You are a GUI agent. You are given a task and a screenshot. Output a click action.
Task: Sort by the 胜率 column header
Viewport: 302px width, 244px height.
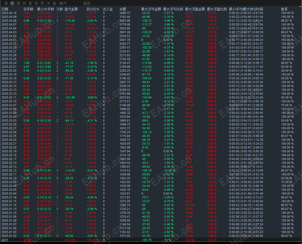coord(284,9)
